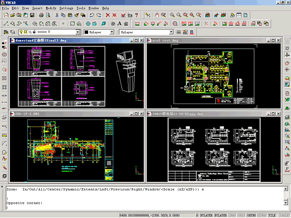This screenshot has width=291, height=218.
Task: Click the red A text edit sidebar icon
Action: point(5,159)
